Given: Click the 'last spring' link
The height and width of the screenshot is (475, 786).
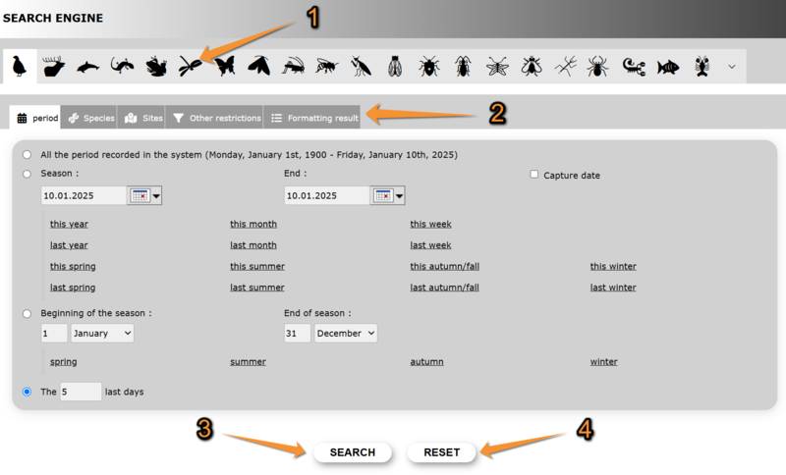Looking at the screenshot, I should click(x=73, y=288).
